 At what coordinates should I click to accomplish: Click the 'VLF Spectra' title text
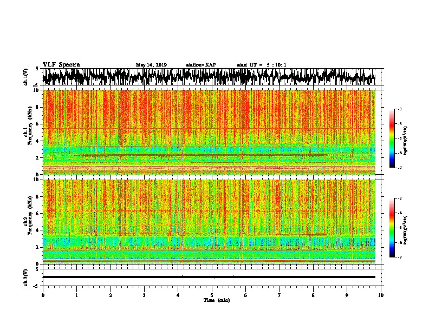point(61,65)
